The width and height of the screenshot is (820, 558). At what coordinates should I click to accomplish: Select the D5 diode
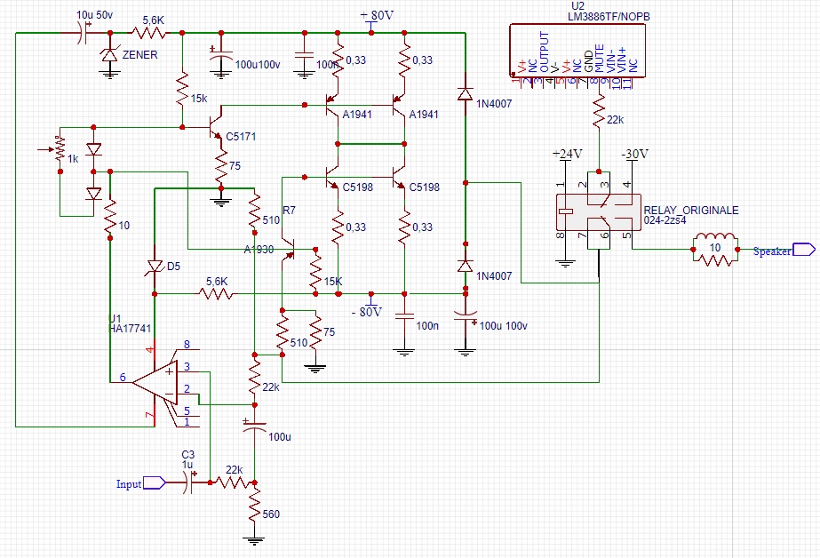coord(155,266)
